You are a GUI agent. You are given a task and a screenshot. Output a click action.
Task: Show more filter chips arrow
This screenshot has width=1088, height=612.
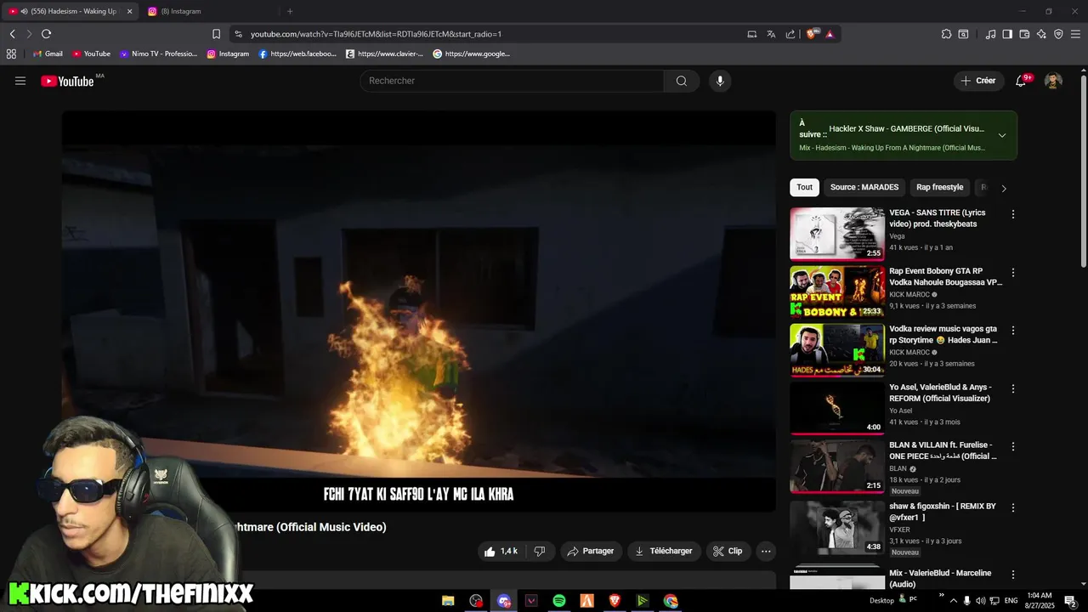tap(1003, 188)
